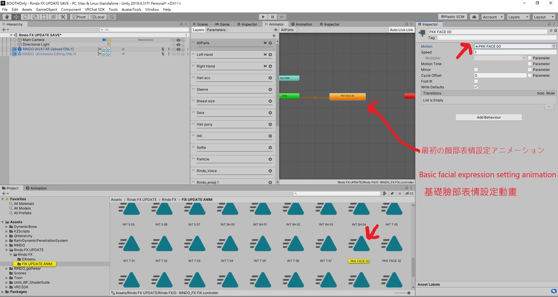Open settings gear for Sera layer
The height and width of the screenshot is (297, 558).
270,113
